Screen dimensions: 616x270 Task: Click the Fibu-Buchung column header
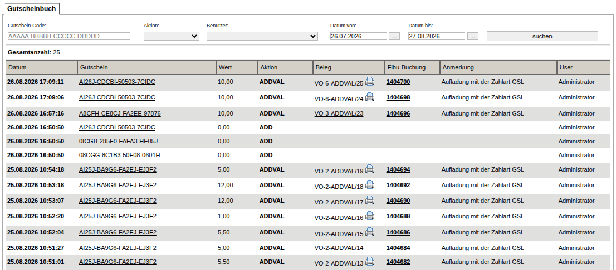click(x=412, y=67)
